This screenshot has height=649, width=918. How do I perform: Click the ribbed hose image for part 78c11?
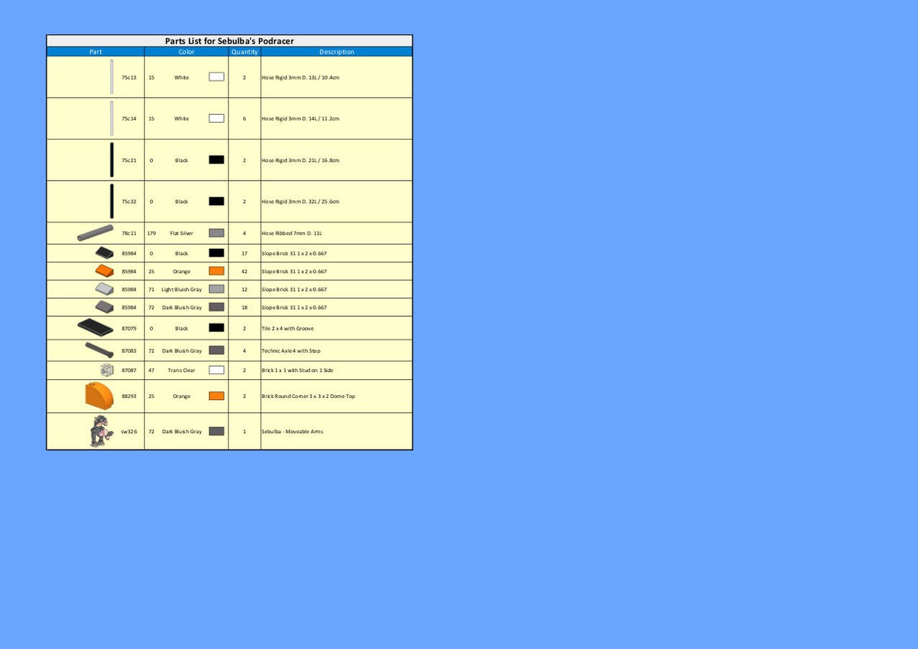click(95, 233)
